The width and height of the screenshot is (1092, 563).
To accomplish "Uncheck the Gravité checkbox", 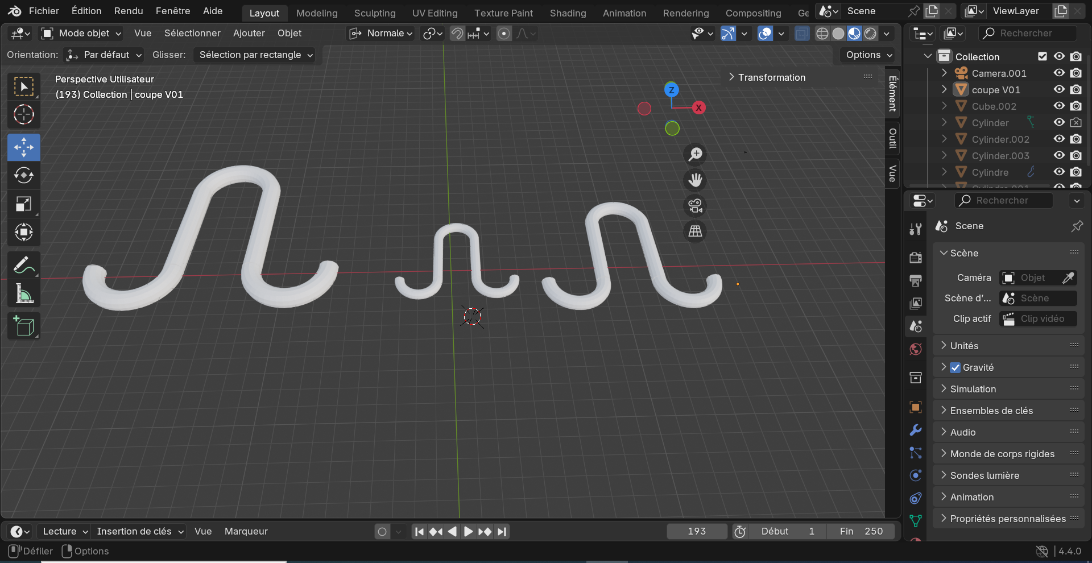I will (955, 368).
